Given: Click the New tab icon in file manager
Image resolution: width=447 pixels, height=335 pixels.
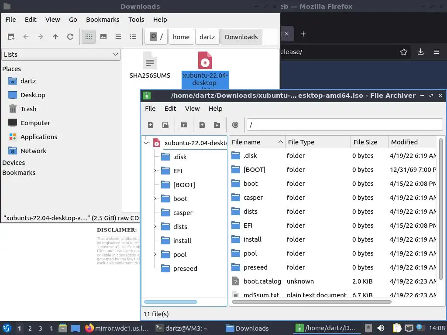Looking at the screenshot, I should pos(11,37).
